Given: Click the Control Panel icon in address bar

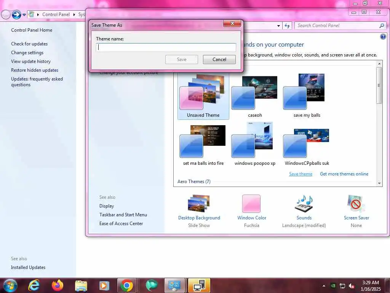Looking at the screenshot, I should [x=31, y=14].
